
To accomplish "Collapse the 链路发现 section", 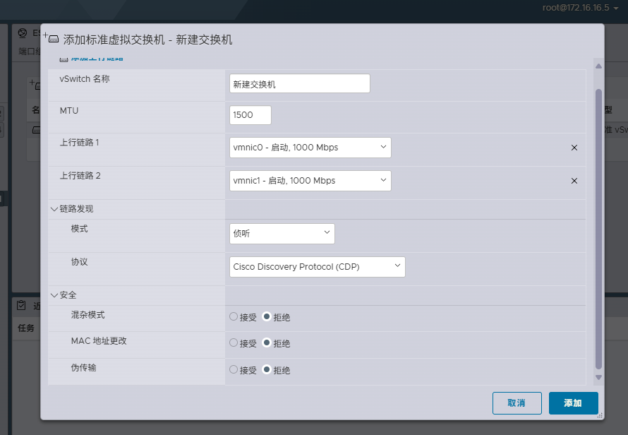I will [x=54, y=208].
